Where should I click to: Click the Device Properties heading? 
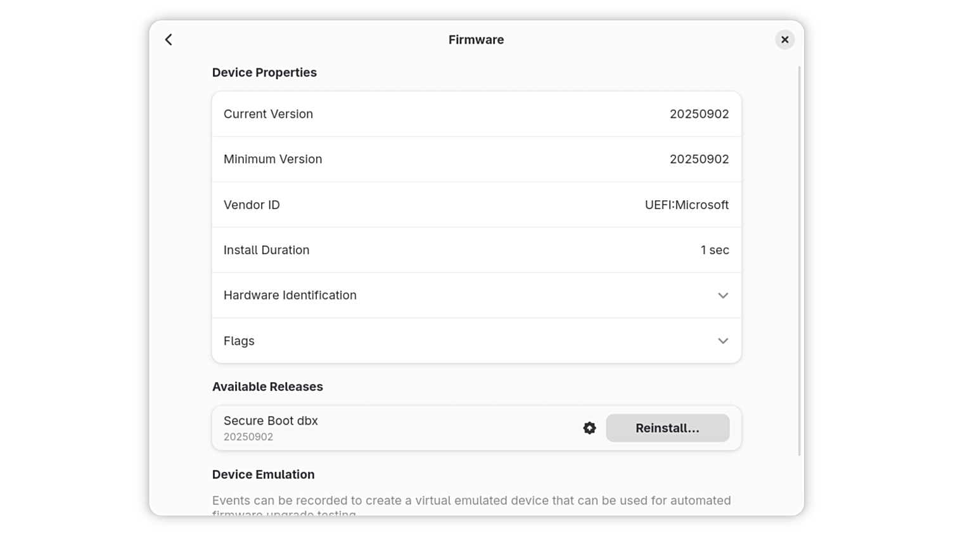[x=264, y=72]
